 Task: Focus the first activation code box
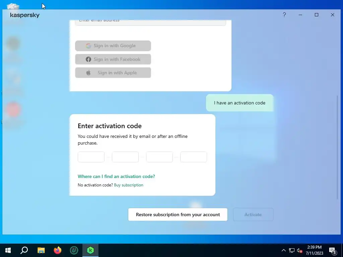pyautogui.click(x=91, y=157)
